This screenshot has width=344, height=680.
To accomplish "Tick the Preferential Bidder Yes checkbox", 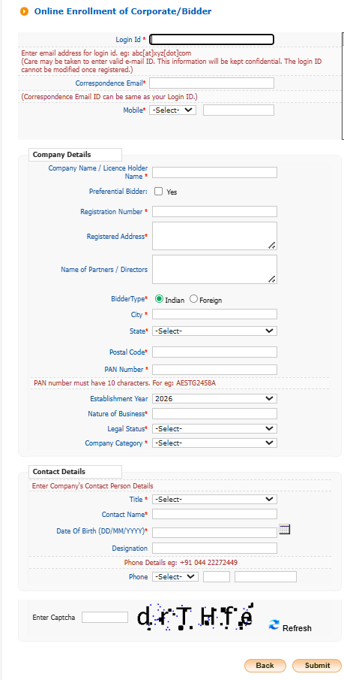I will coord(159,192).
